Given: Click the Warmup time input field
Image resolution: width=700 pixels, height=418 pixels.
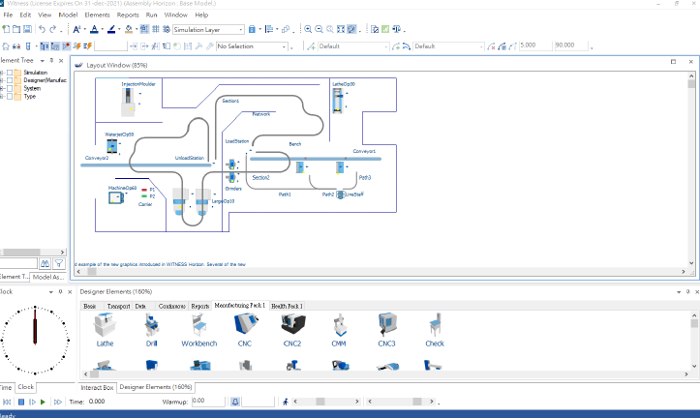Looking at the screenshot, I should pyautogui.click(x=209, y=401).
